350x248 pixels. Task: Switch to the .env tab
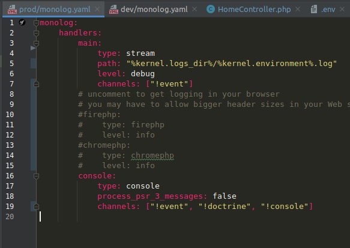[328, 9]
